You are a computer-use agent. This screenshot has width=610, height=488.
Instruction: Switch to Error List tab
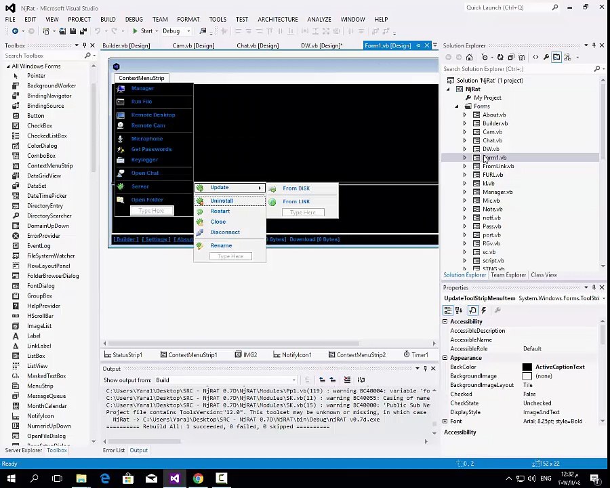(x=114, y=450)
